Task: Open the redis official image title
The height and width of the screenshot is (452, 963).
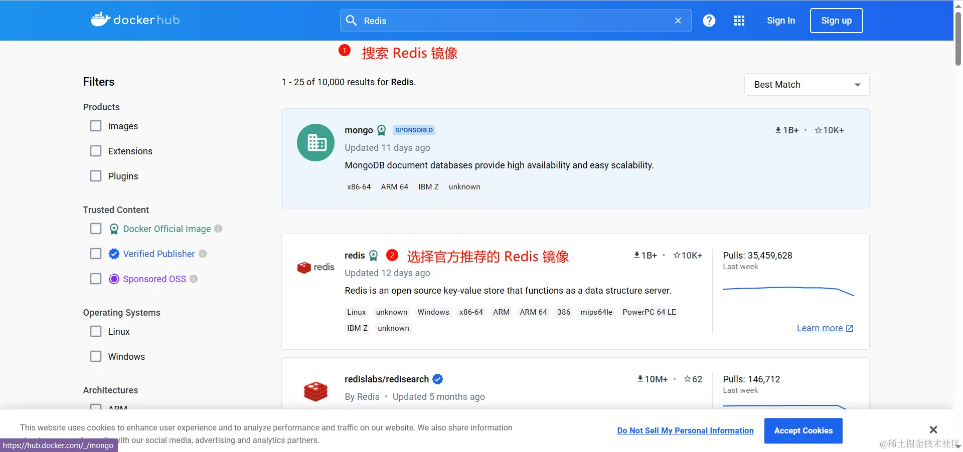Action: pyautogui.click(x=355, y=256)
